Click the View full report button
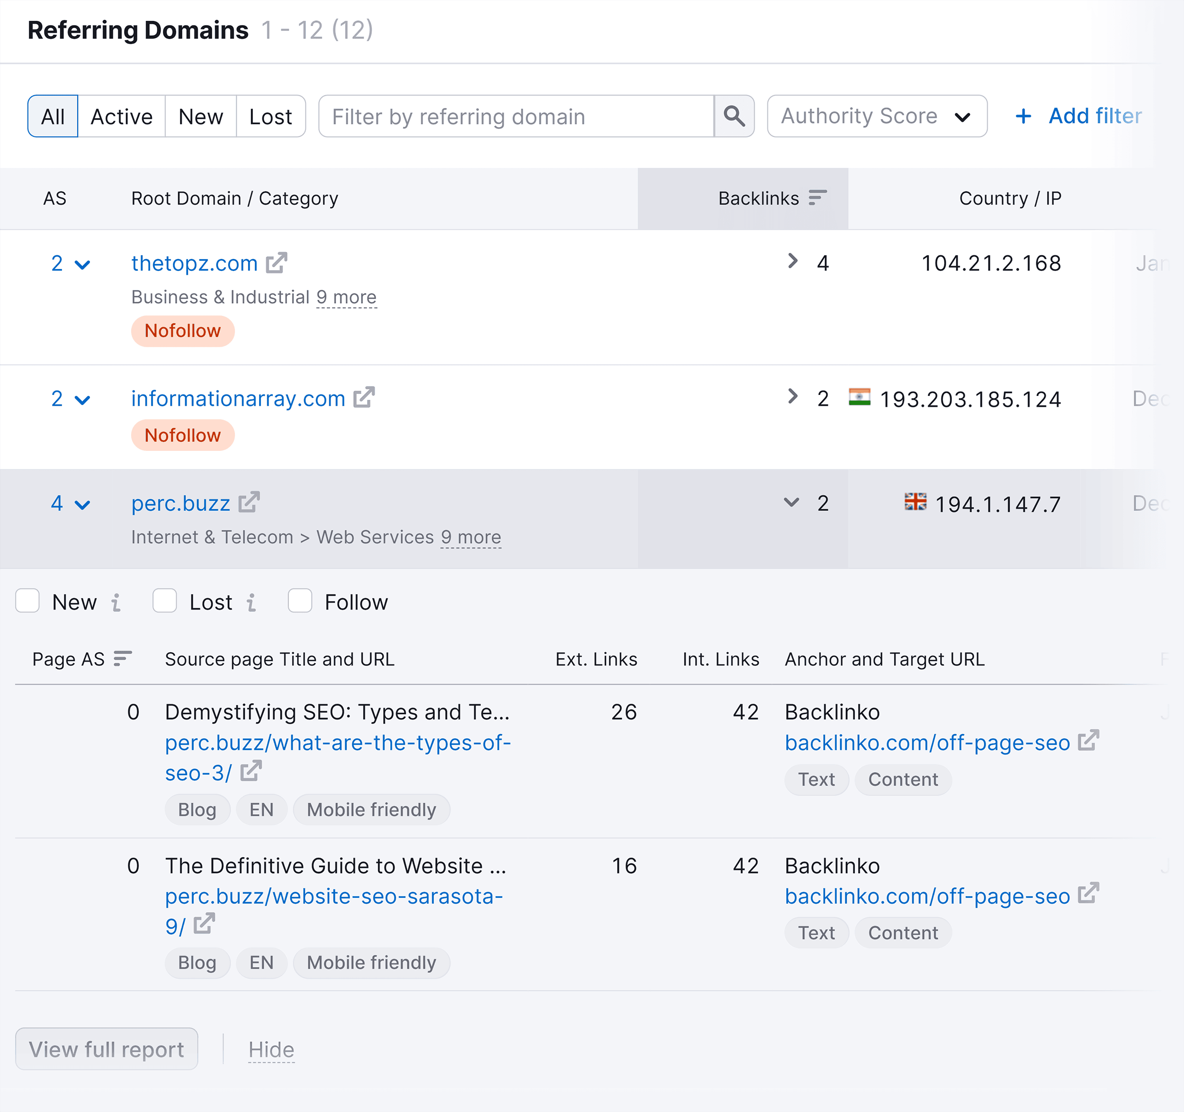Screen dimensions: 1184x1112 [x=107, y=1049]
